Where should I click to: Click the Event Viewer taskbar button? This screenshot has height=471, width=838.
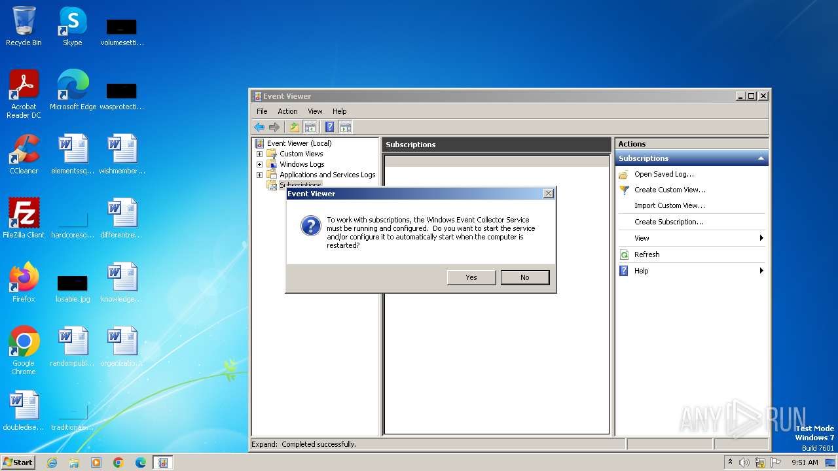163,462
